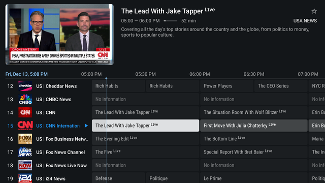
Task: Open the 5:30 PM Rich Habits program
Action: click(173, 86)
